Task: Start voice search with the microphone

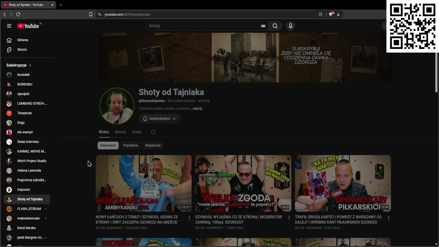Action: [x=290, y=26]
